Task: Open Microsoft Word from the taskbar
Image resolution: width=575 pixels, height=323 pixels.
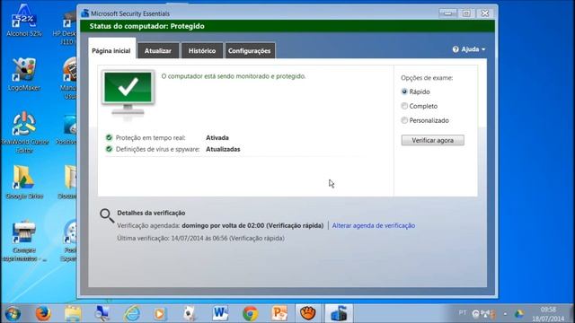Action: 220,313
